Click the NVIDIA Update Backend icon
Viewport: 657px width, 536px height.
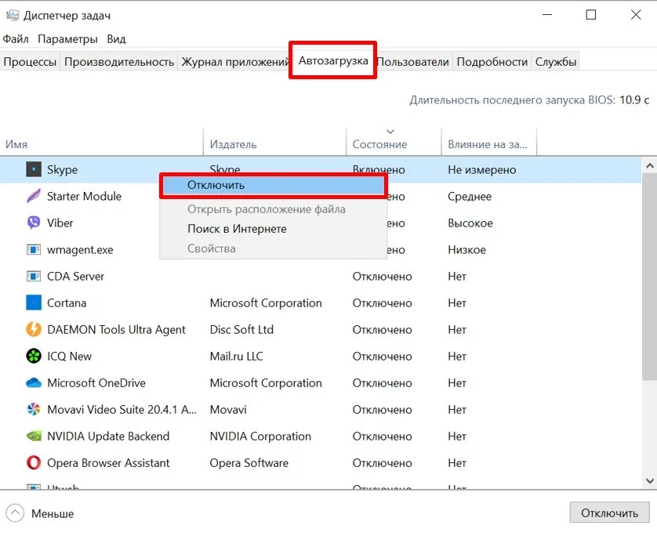tap(34, 436)
